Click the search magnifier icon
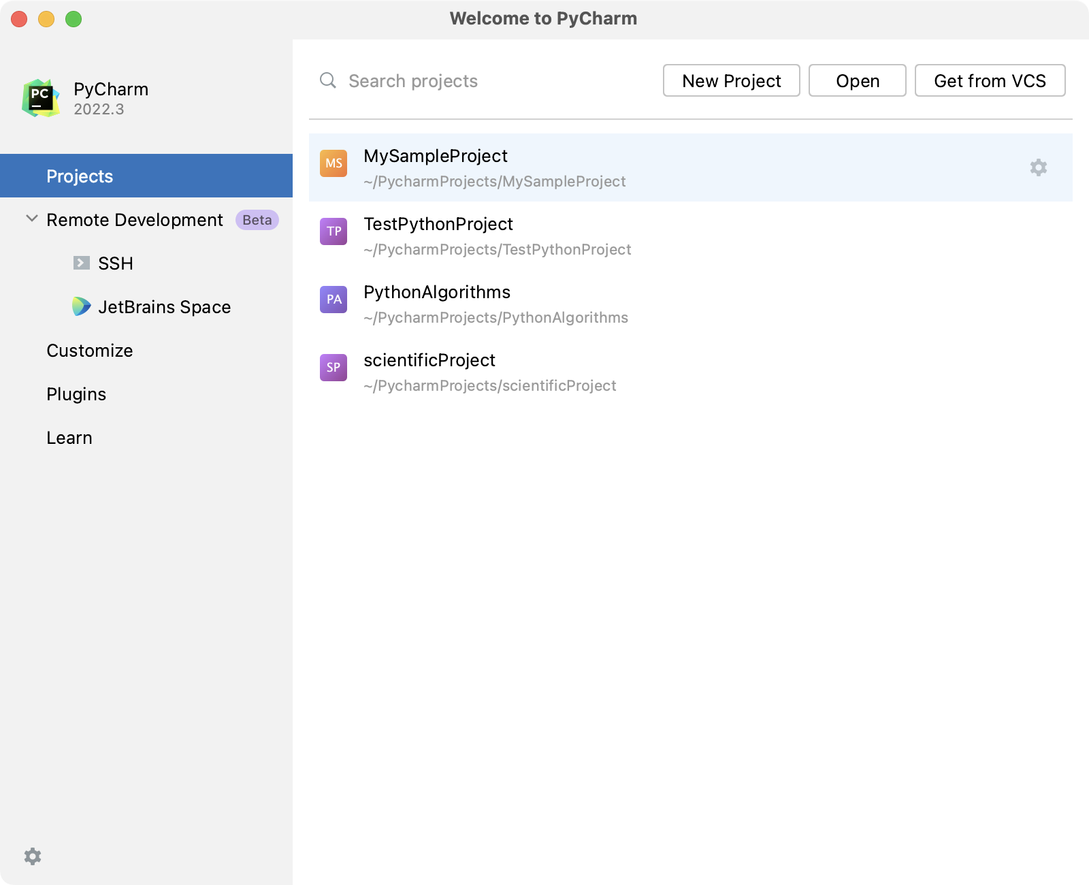The width and height of the screenshot is (1089, 885). click(328, 81)
